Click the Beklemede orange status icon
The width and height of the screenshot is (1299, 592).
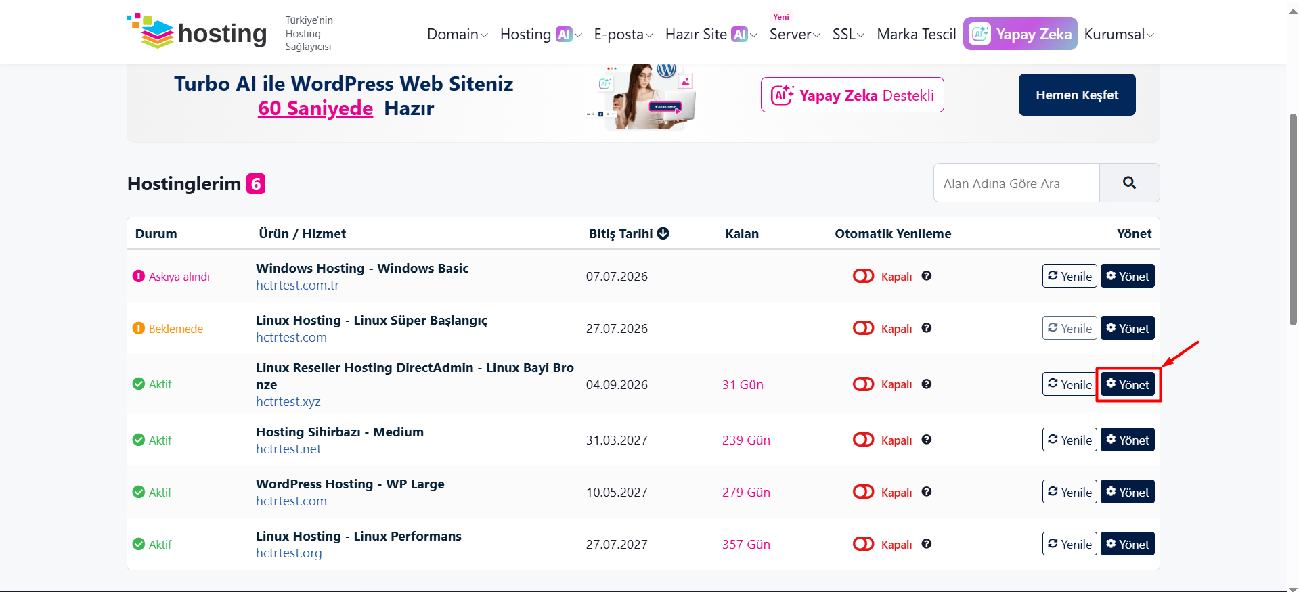coord(139,328)
